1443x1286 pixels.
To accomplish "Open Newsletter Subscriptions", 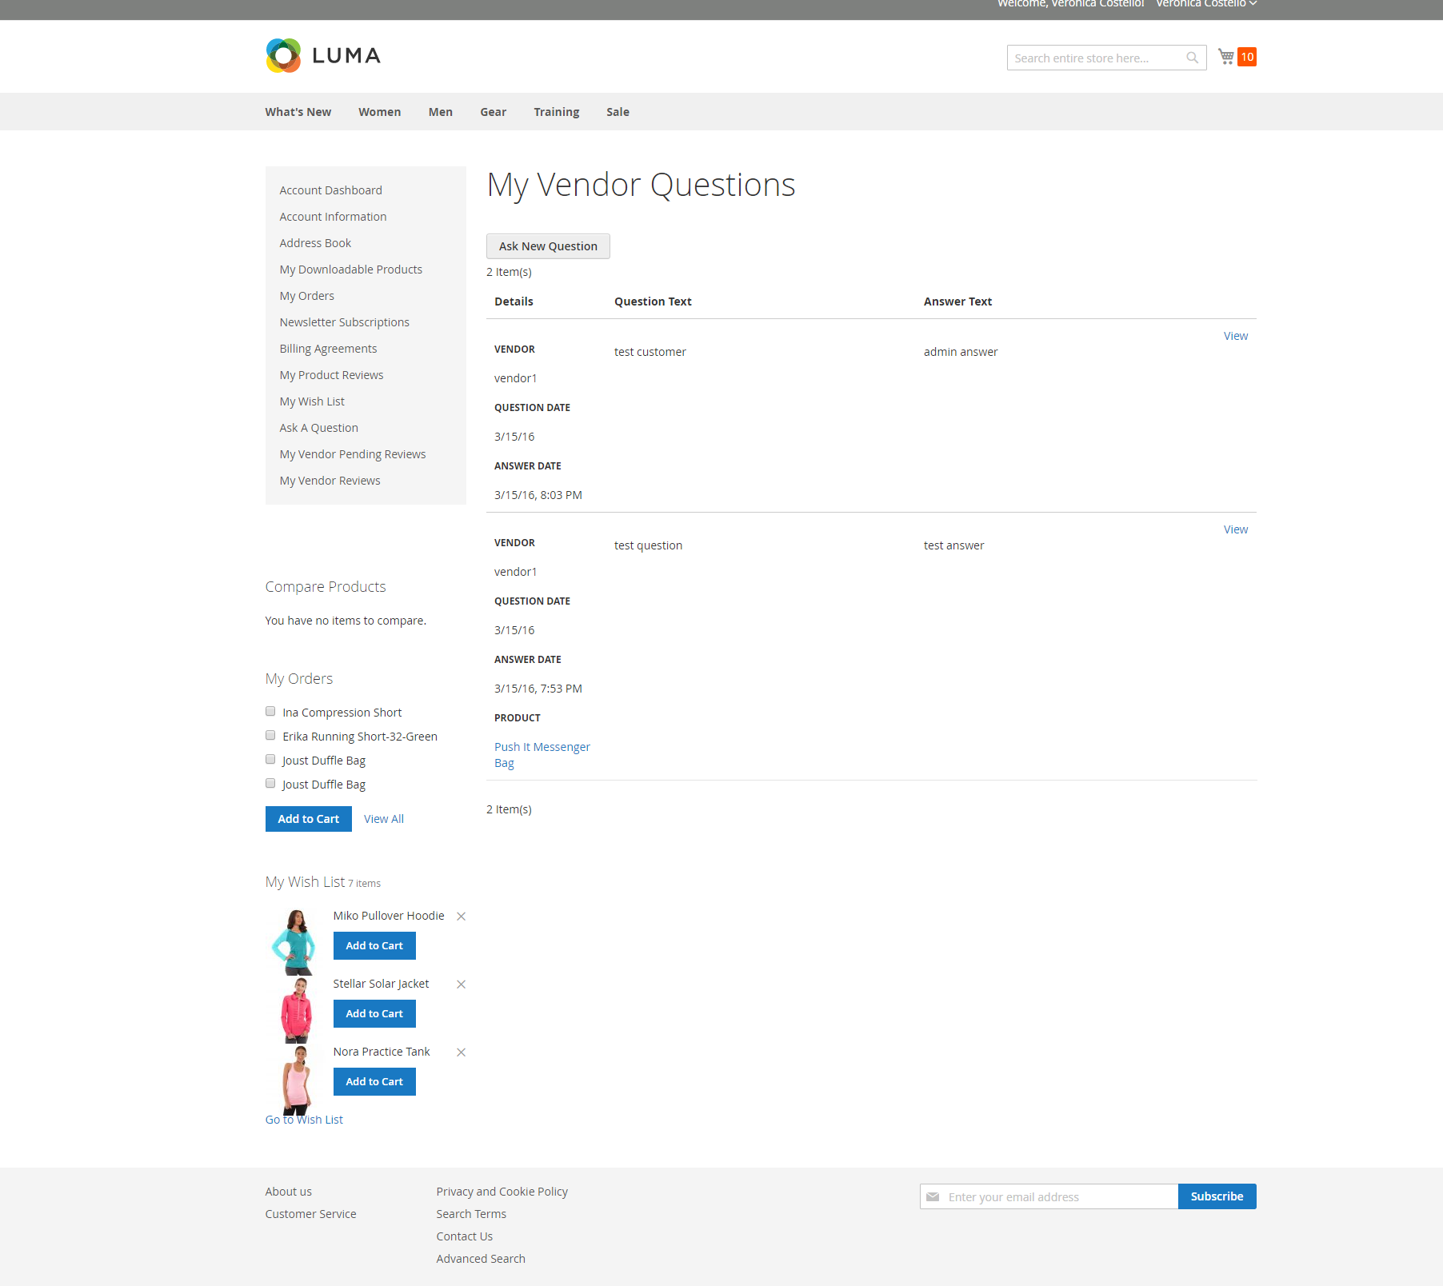I will 345,322.
